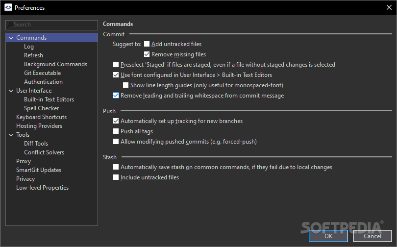Toggle 'Remove leading and trailing whitespace'
The width and height of the screenshot is (397, 247).
pyautogui.click(x=116, y=96)
